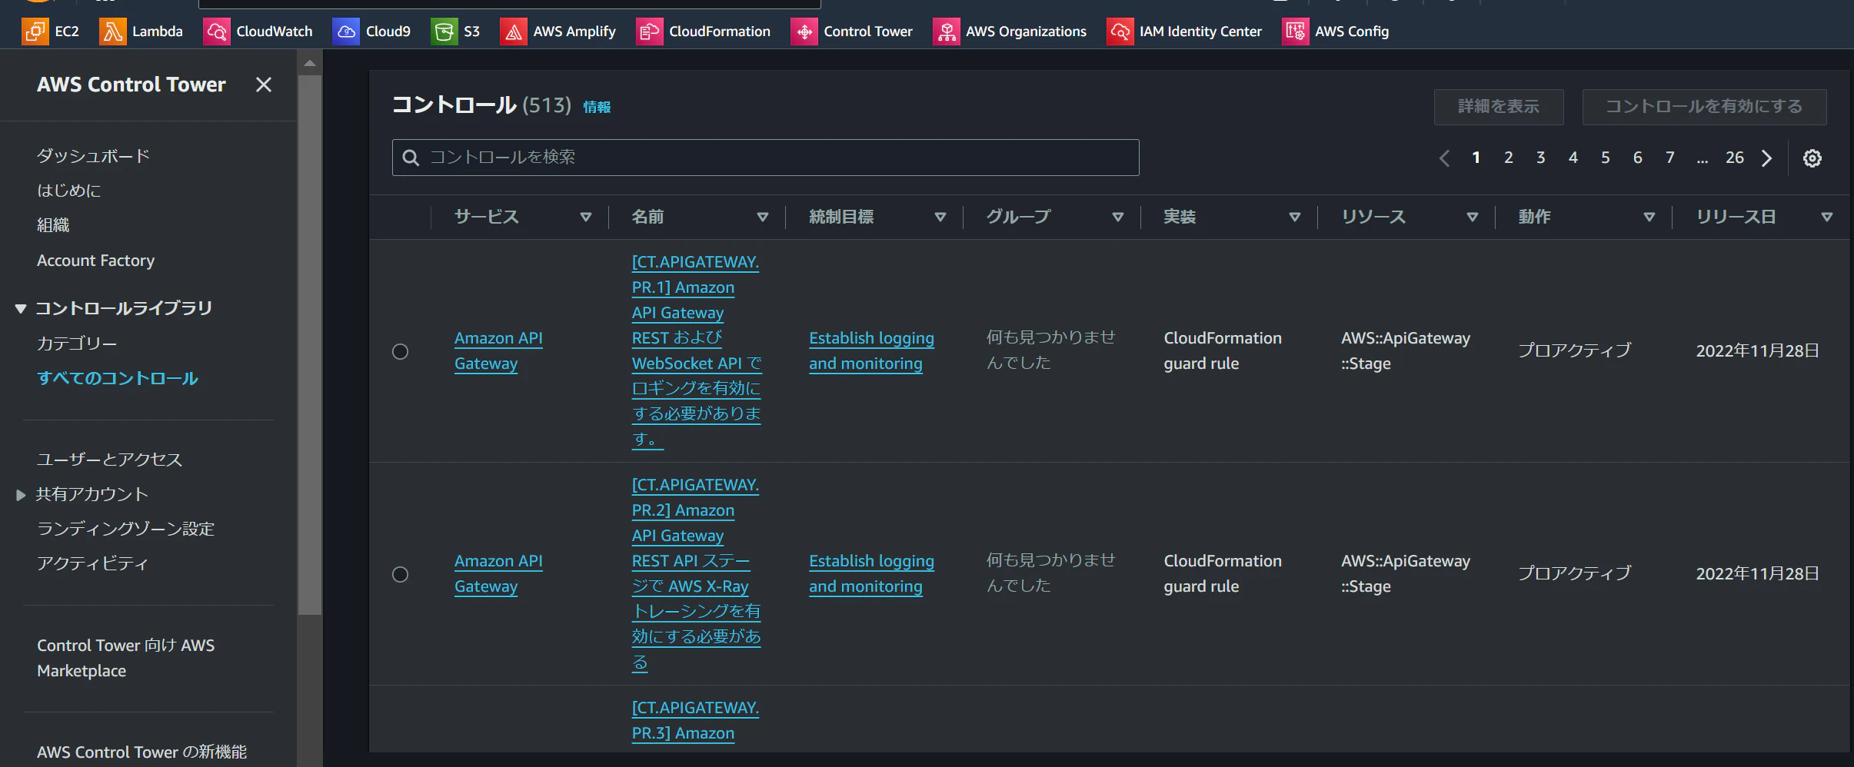This screenshot has height=767, width=1854.
Task: Go to previous page of controls
Action: click(x=1444, y=158)
